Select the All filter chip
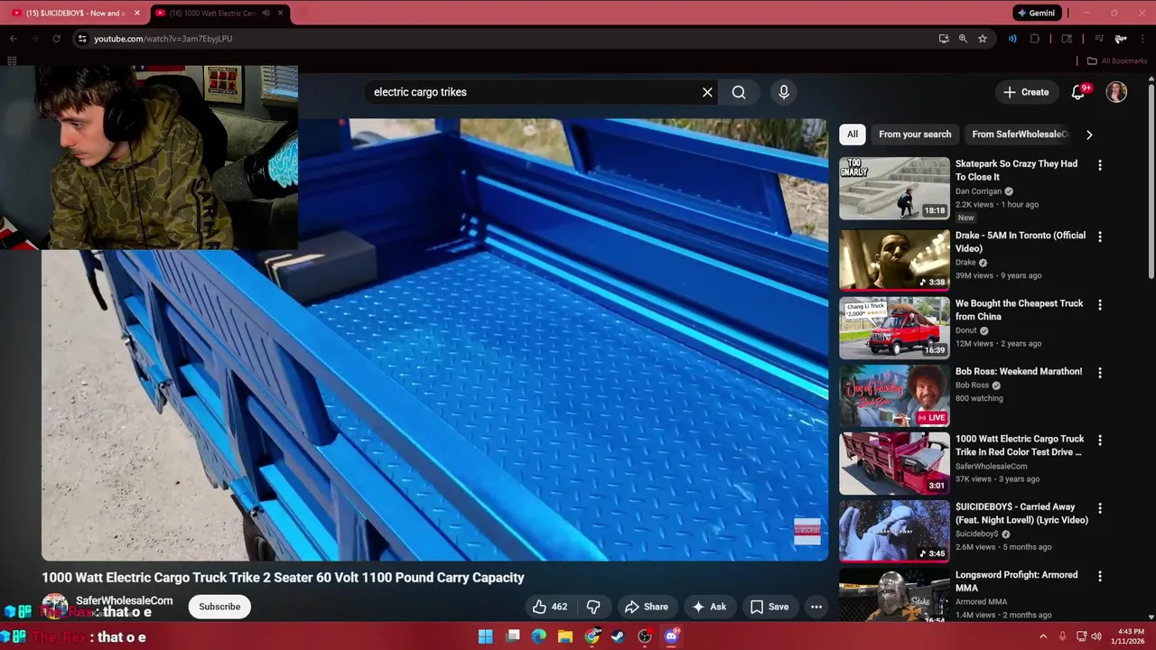This screenshot has height=650, width=1156. (x=853, y=135)
